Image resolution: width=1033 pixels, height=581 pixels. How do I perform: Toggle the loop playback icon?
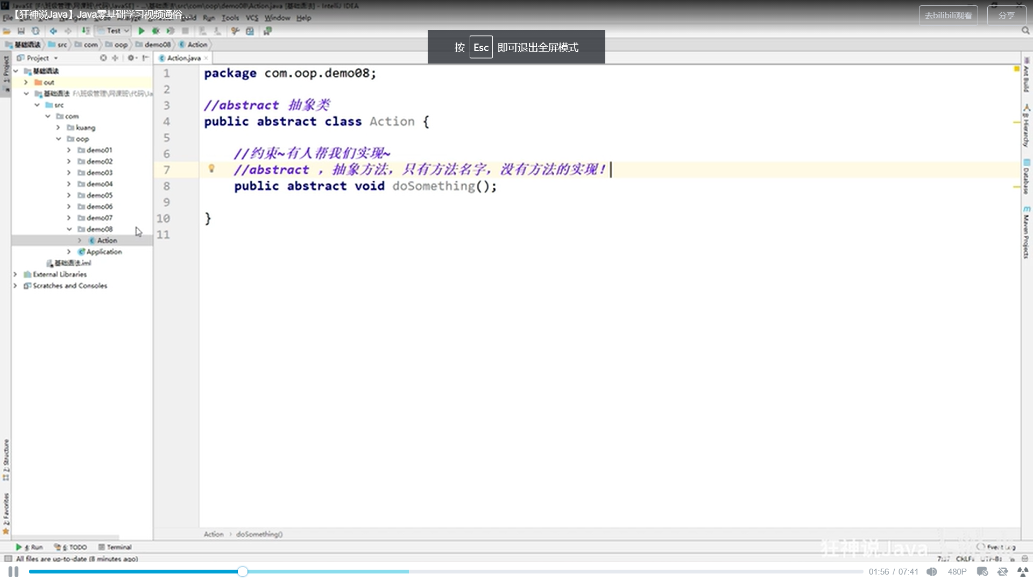click(1002, 571)
